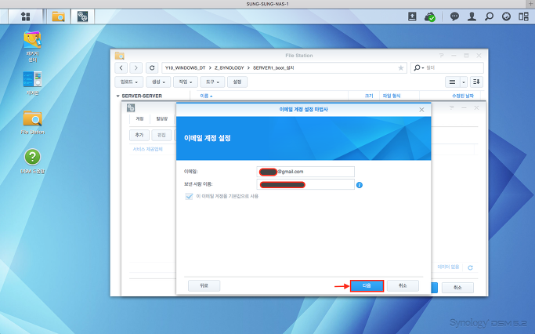Expand the Create dropdown in File Station
This screenshot has height=334, width=535.
click(158, 82)
